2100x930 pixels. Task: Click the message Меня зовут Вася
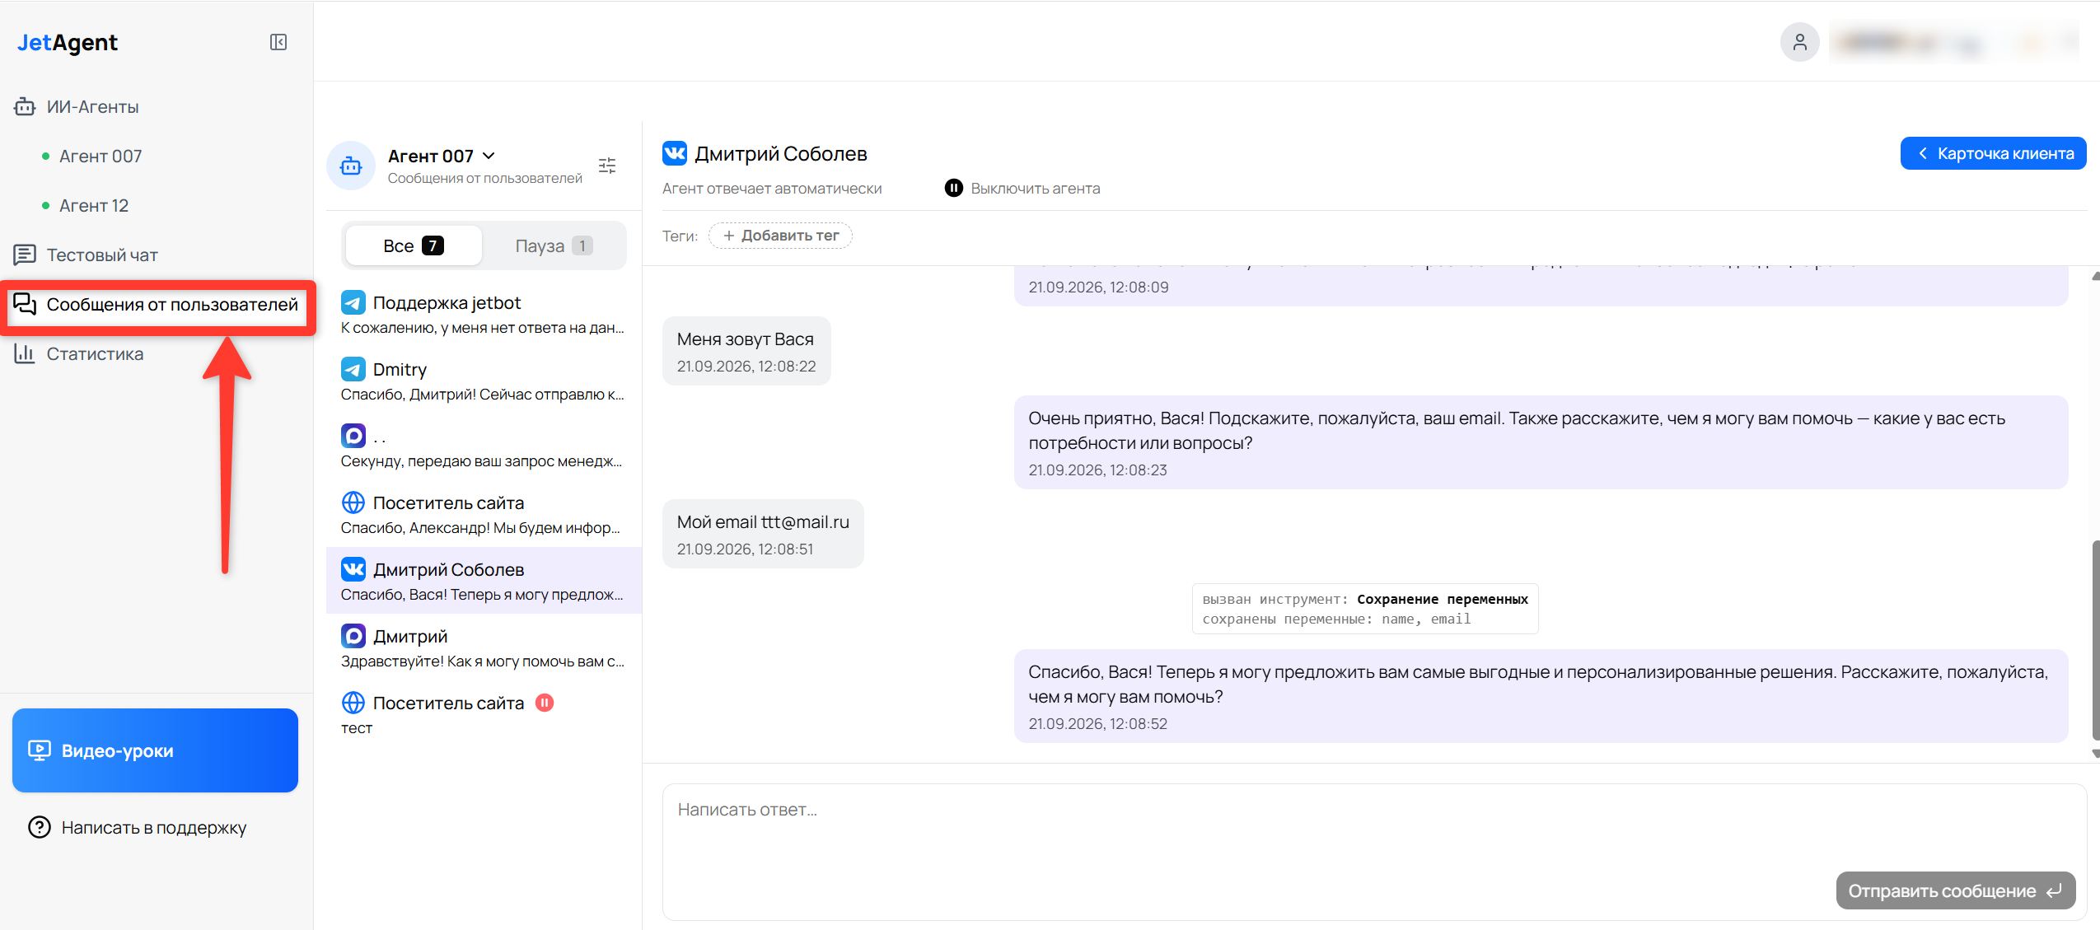(x=746, y=351)
